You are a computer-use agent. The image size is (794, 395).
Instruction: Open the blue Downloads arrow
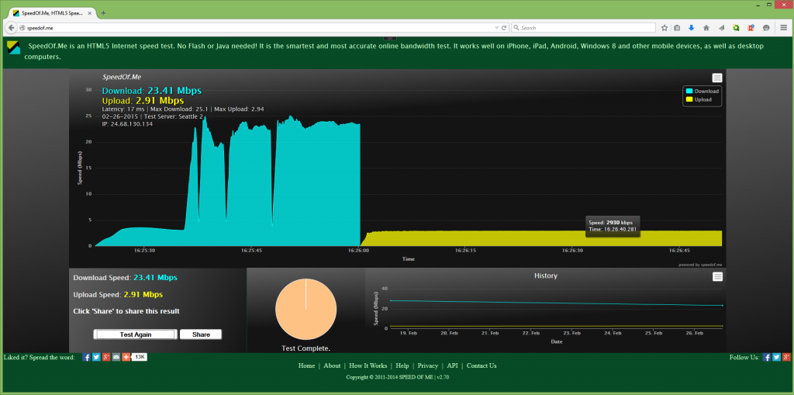[x=692, y=28]
